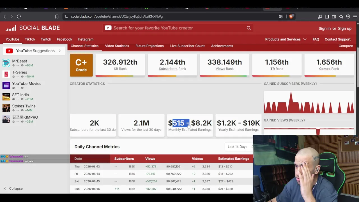The image size is (359, 202).
Task: Open the Achievements tab
Action: [222, 46]
